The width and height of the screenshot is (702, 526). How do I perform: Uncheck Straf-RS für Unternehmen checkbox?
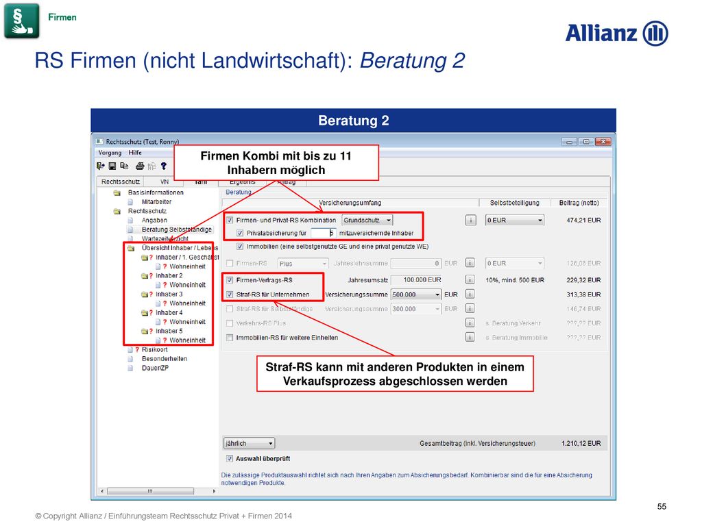(x=230, y=295)
